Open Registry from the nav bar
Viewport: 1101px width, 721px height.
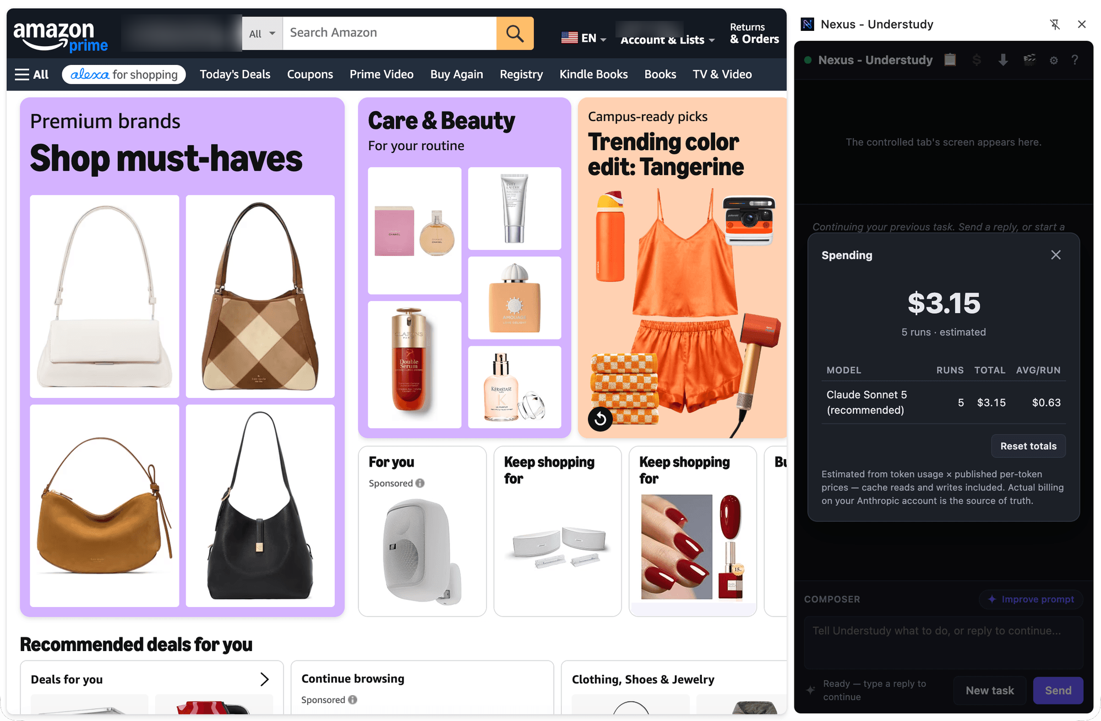tap(521, 74)
